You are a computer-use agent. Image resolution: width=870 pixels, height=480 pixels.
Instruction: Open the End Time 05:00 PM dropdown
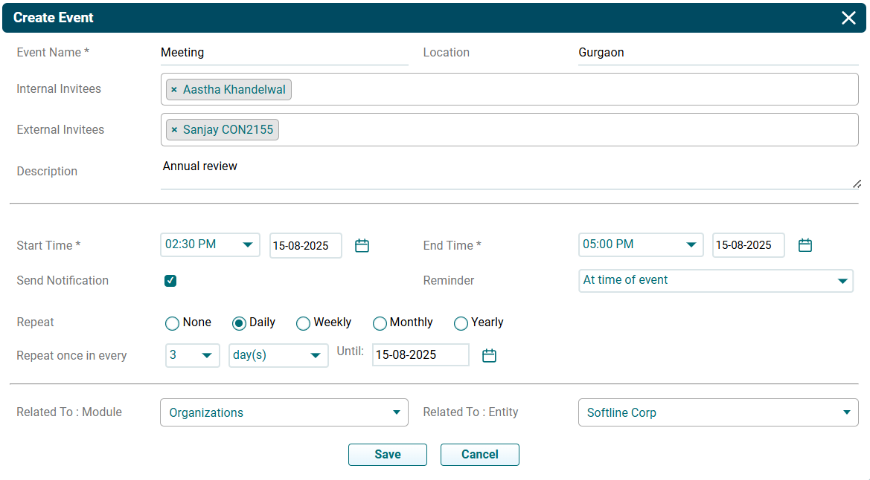pos(640,244)
